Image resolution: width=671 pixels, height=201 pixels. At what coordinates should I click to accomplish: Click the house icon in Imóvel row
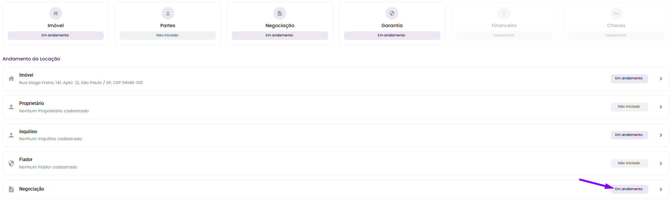(x=11, y=79)
